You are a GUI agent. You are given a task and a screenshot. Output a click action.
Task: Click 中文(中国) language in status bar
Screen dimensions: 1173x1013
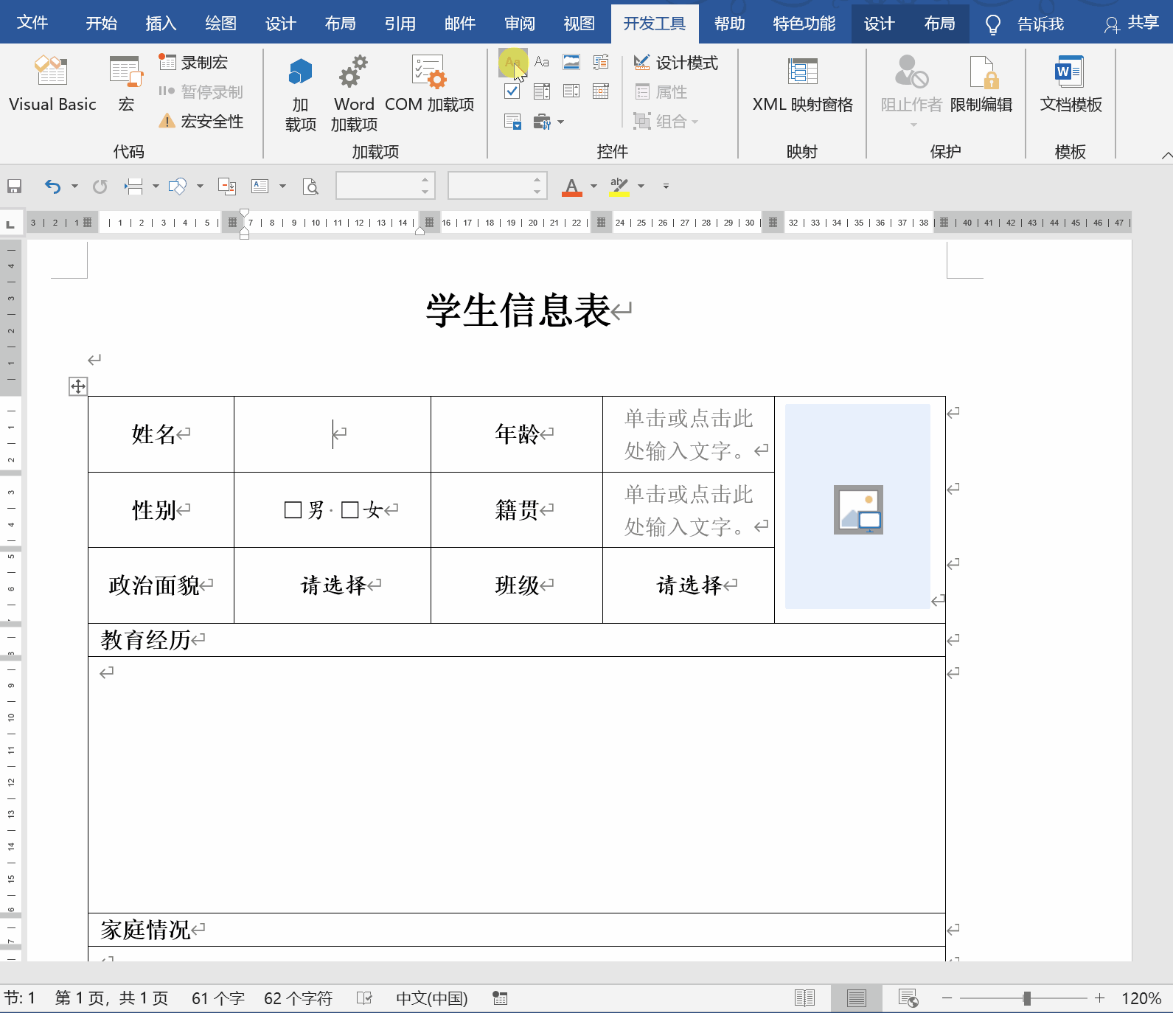coord(432,998)
